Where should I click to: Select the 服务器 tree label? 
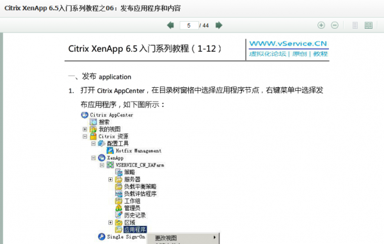(x=132, y=179)
